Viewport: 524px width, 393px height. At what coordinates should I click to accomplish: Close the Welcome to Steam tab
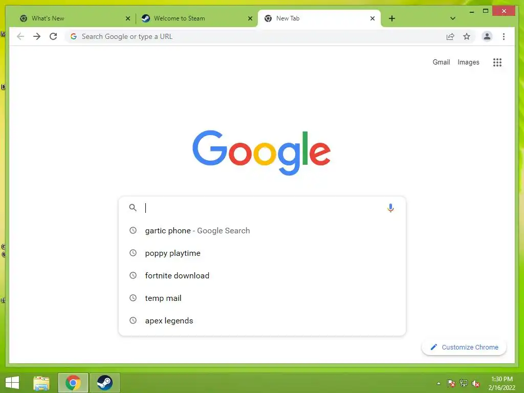[x=250, y=18]
